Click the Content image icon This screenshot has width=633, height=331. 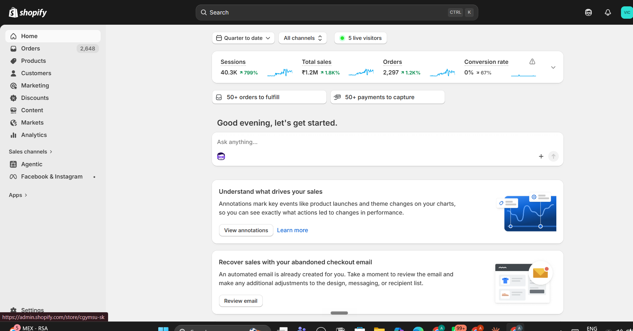click(13, 110)
